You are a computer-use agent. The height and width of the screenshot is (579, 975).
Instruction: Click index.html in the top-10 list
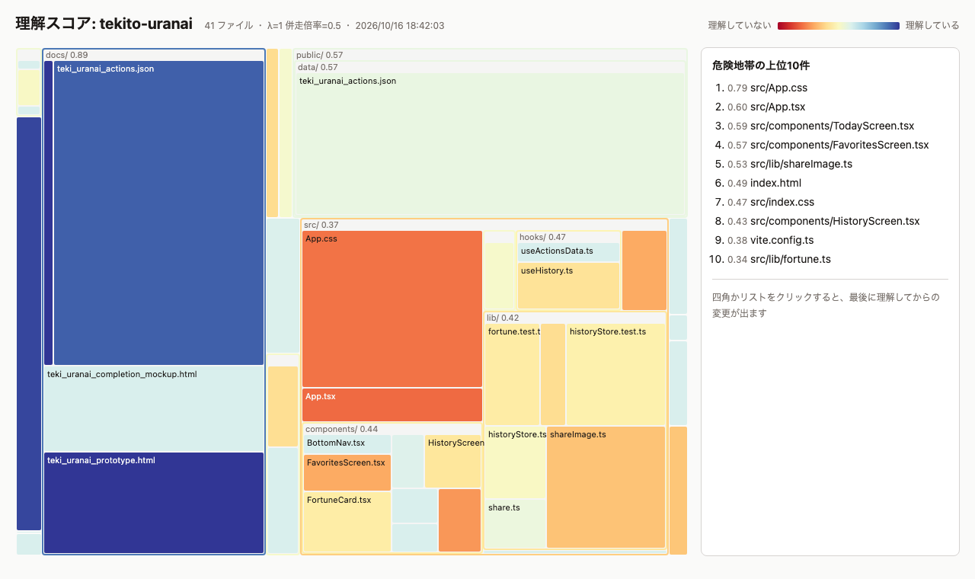[775, 183]
